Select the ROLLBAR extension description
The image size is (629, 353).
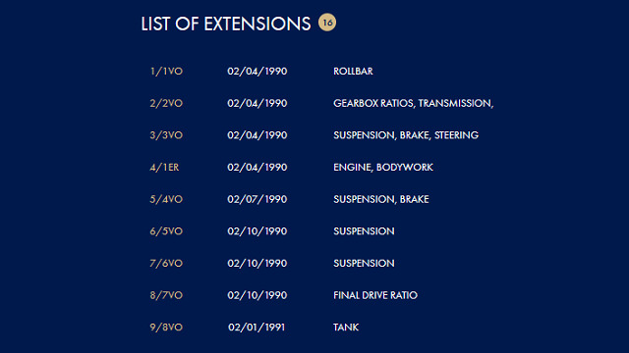[x=353, y=72]
